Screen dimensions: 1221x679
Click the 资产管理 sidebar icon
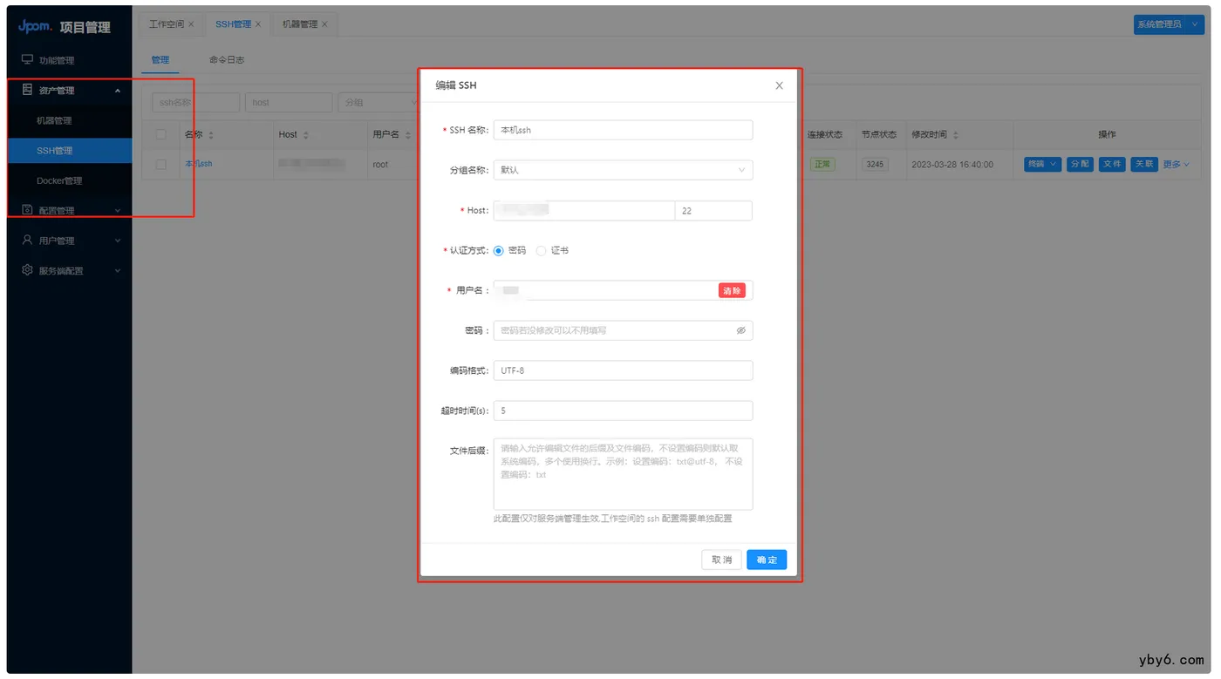27,90
